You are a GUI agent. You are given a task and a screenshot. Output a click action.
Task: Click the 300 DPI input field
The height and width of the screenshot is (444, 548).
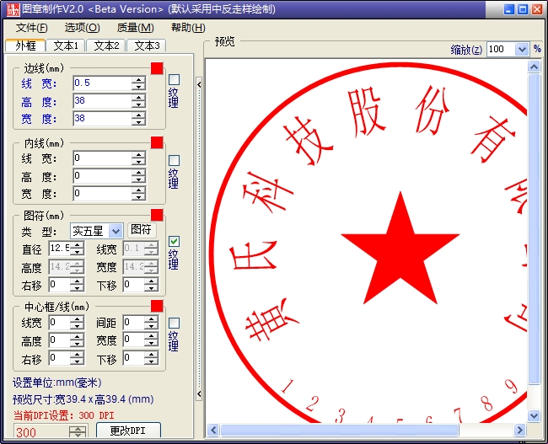pyautogui.click(x=42, y=431)
